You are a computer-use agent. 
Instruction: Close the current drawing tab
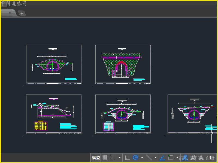tap(10, 13)
